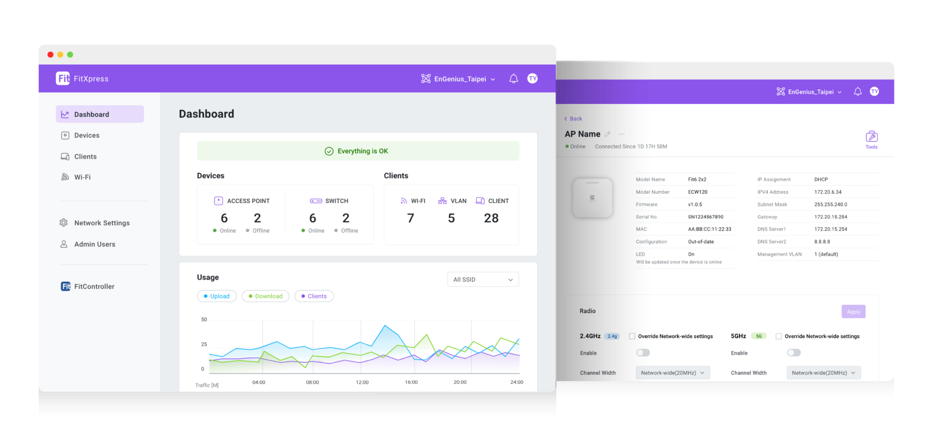
Task: Open the Clients sidebar icon
Action: [65, 156]
